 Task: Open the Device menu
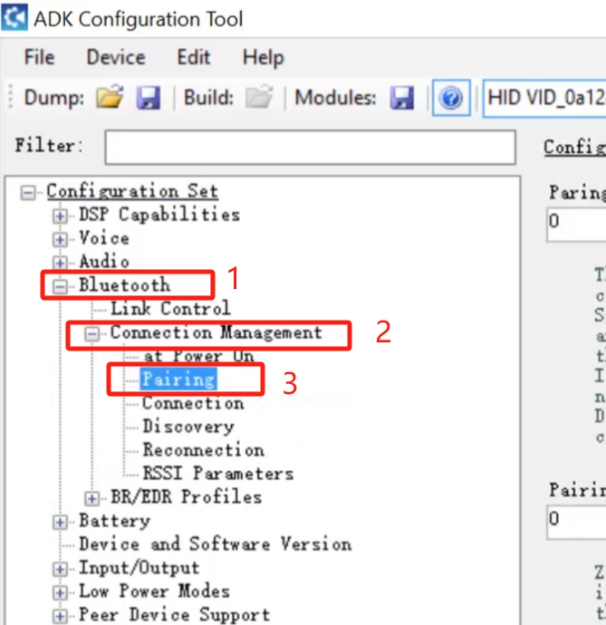click(x=116, y=57)
